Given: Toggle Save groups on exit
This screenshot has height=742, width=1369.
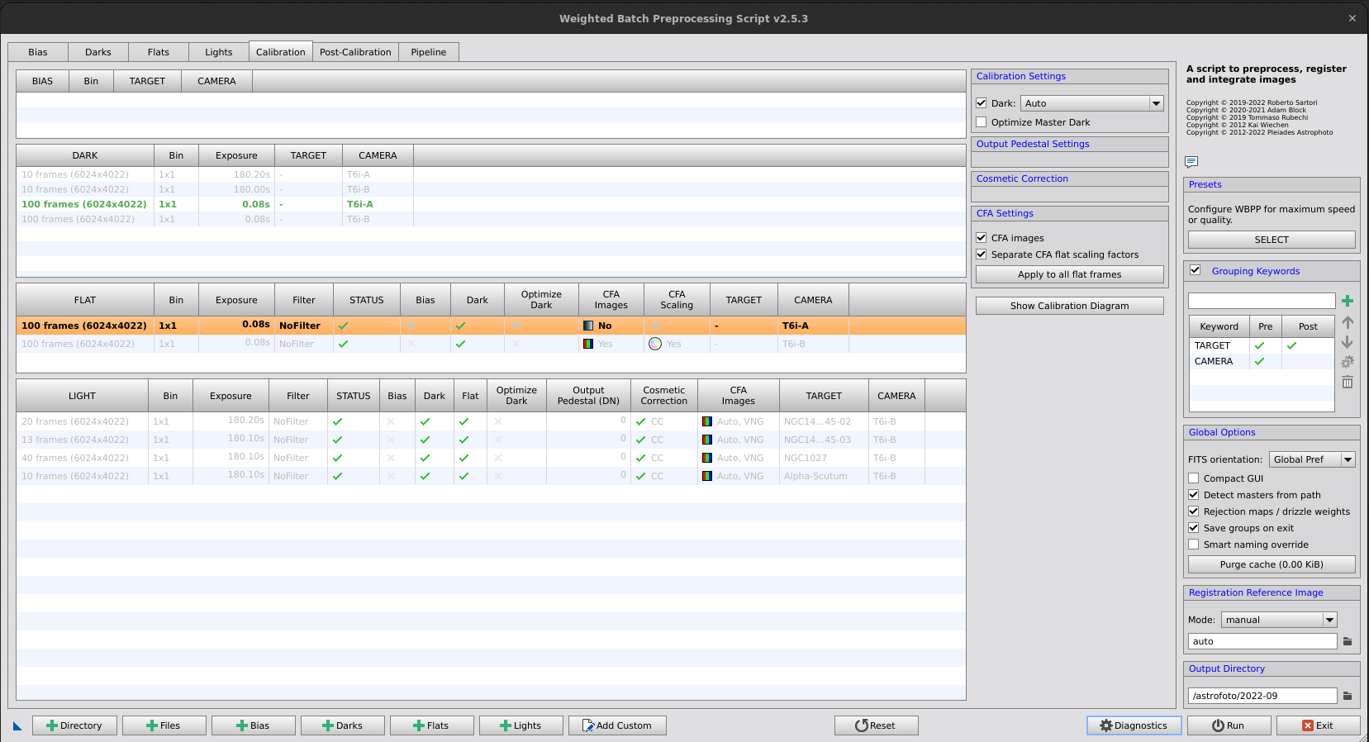Looking at the screenshot, I should tap(1194, 528).
